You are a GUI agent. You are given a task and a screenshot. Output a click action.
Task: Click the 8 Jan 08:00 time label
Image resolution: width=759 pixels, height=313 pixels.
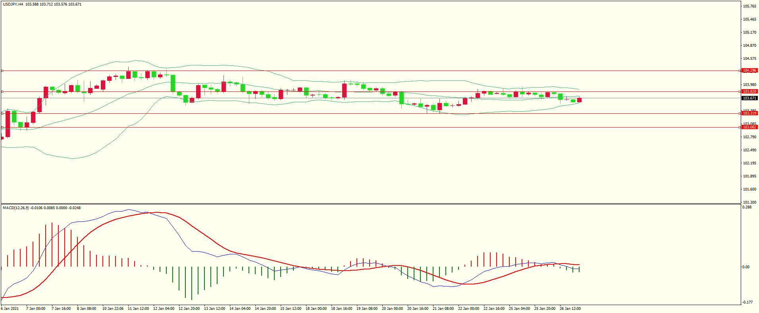[x=87, y=309]
